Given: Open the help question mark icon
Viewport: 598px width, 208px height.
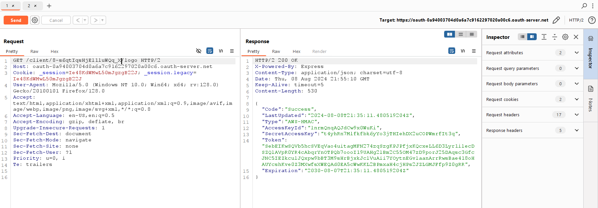Looking at the screenshot, I should point(592,20).
